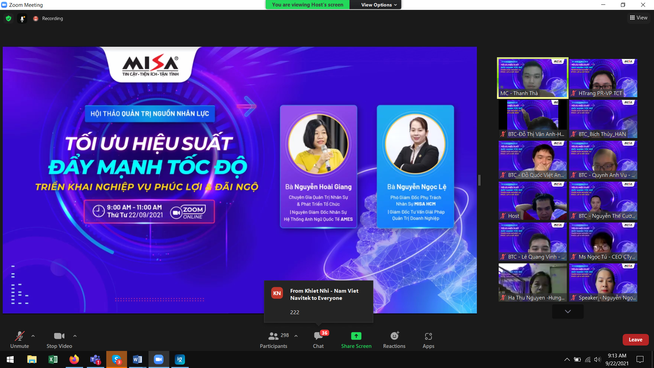Click the muted mic icon on Host thumbnail
Screen dimensions: 654x368
click(x=503, y=216)
